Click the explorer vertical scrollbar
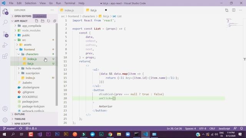246x138 pixels. coord(57,64)
